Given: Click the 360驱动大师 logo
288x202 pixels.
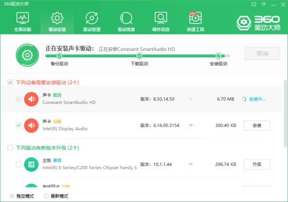Looking at the screenshot, I should coord(259,22).
